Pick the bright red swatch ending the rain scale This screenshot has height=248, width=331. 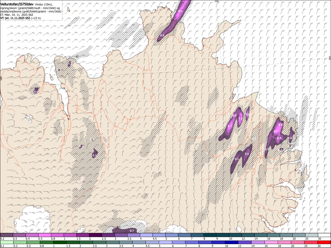[324, 242]
